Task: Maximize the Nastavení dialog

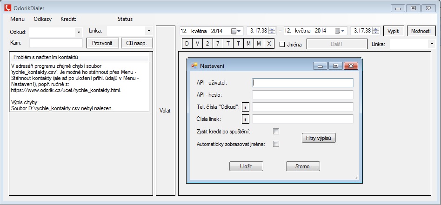Action: (x=335, y=66)
